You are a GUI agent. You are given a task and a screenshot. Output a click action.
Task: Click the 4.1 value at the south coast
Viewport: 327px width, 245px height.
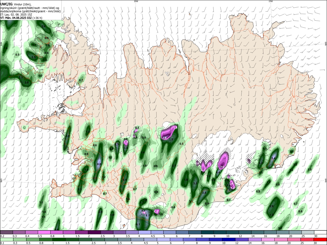pyautogui.click(x=138, y=224)
